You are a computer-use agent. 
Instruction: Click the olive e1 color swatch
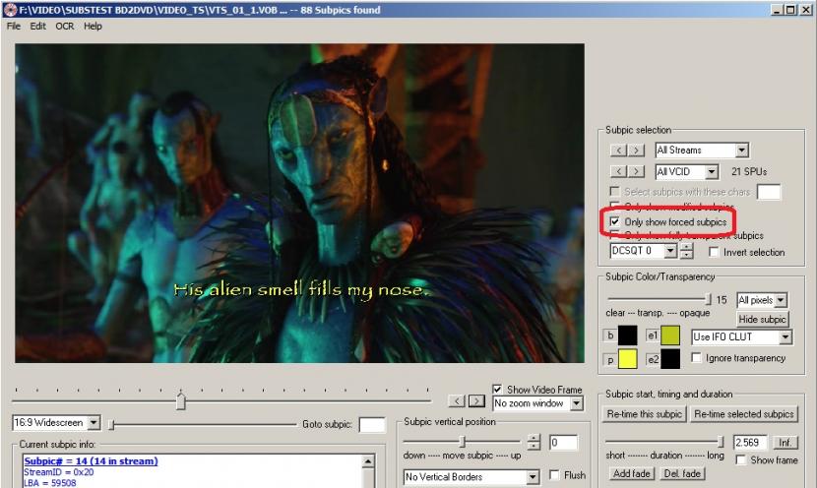(x=670, y=335)
